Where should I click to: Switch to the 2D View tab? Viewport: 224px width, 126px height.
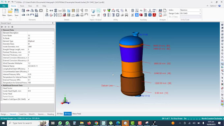(60, 114)
